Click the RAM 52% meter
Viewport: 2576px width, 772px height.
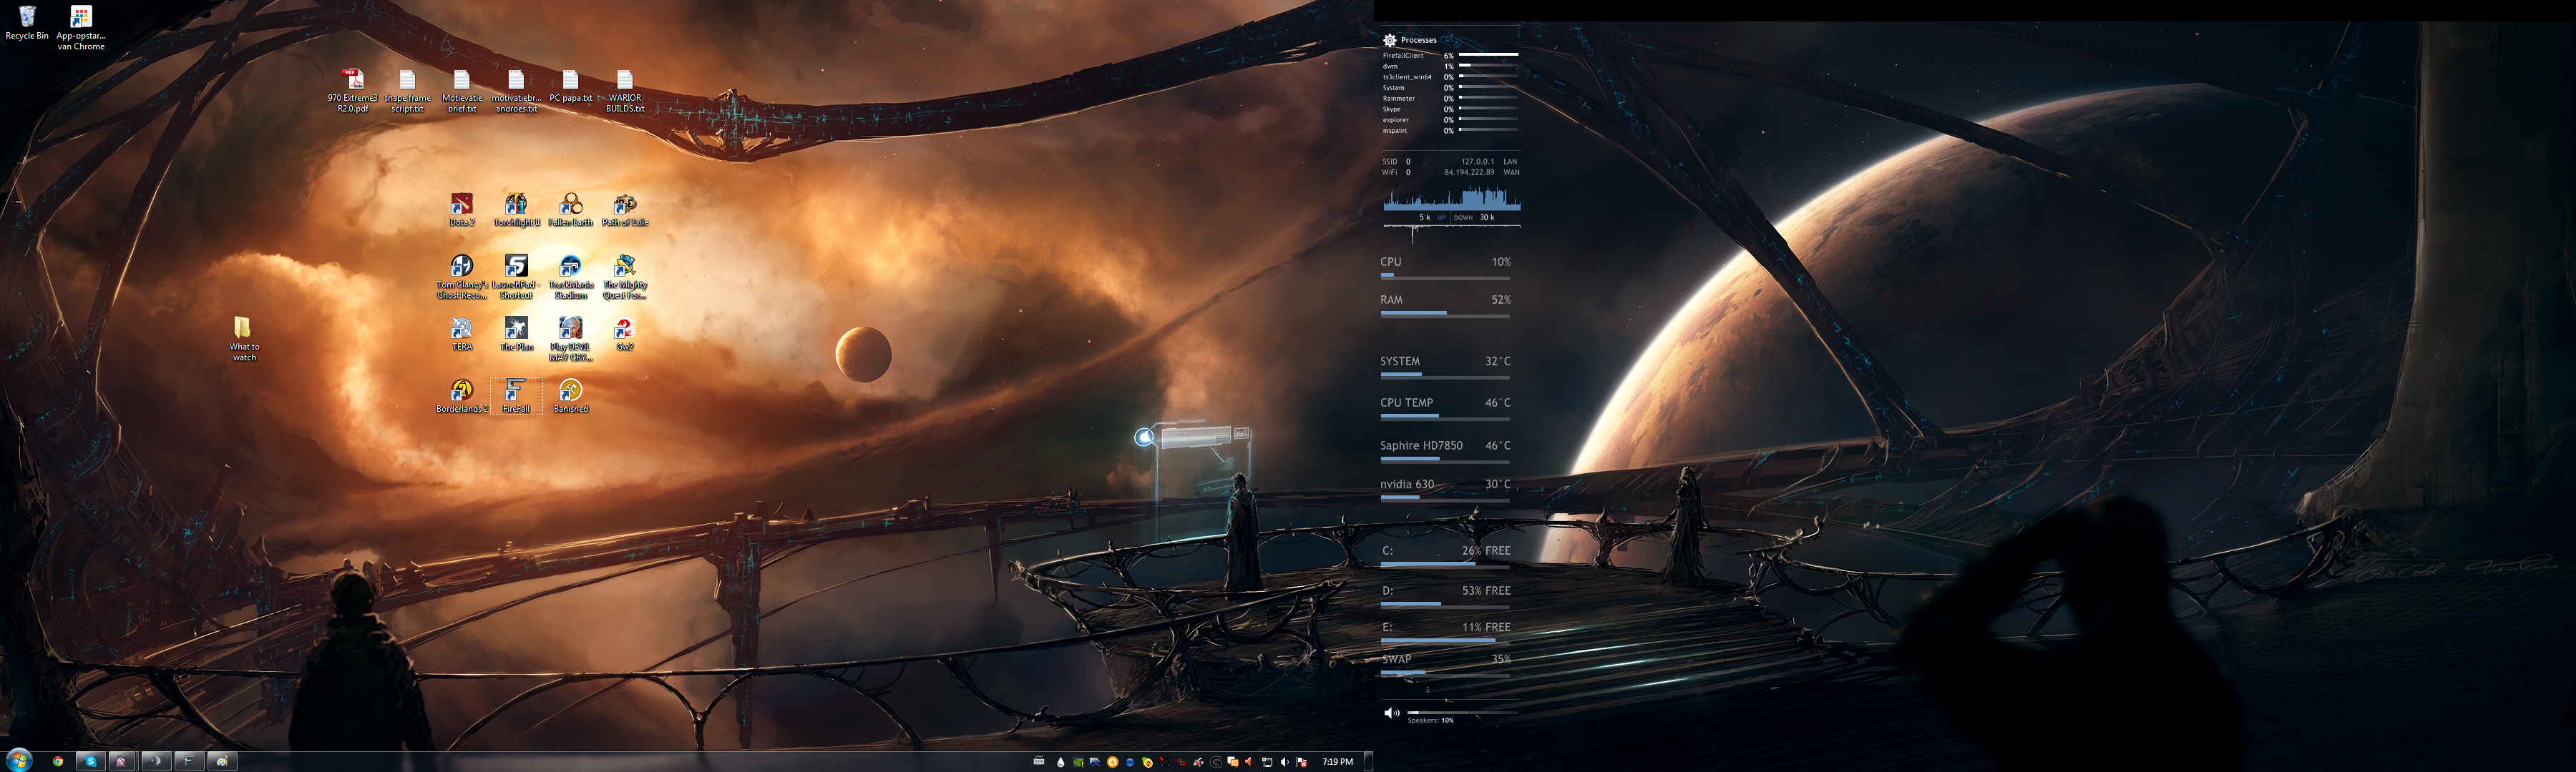click(x=1445, y=306)
